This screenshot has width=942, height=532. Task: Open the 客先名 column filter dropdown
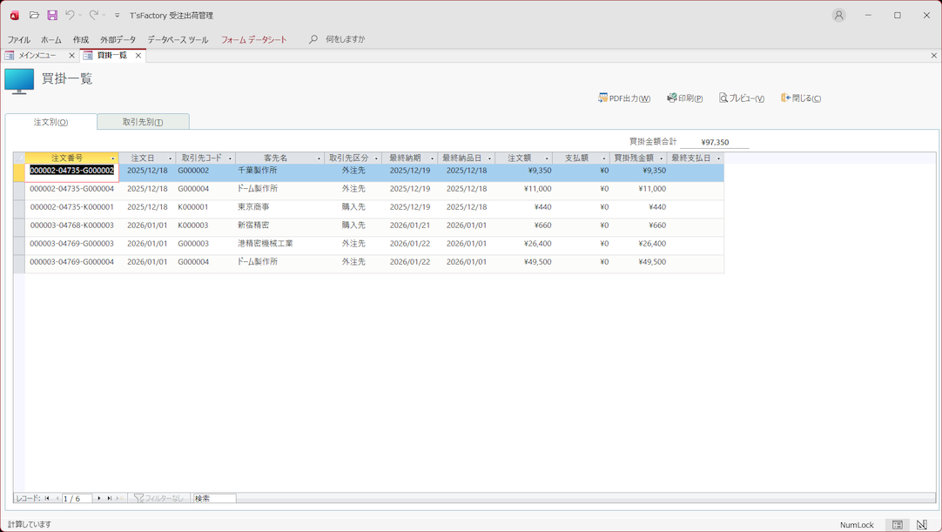point(319,158)
